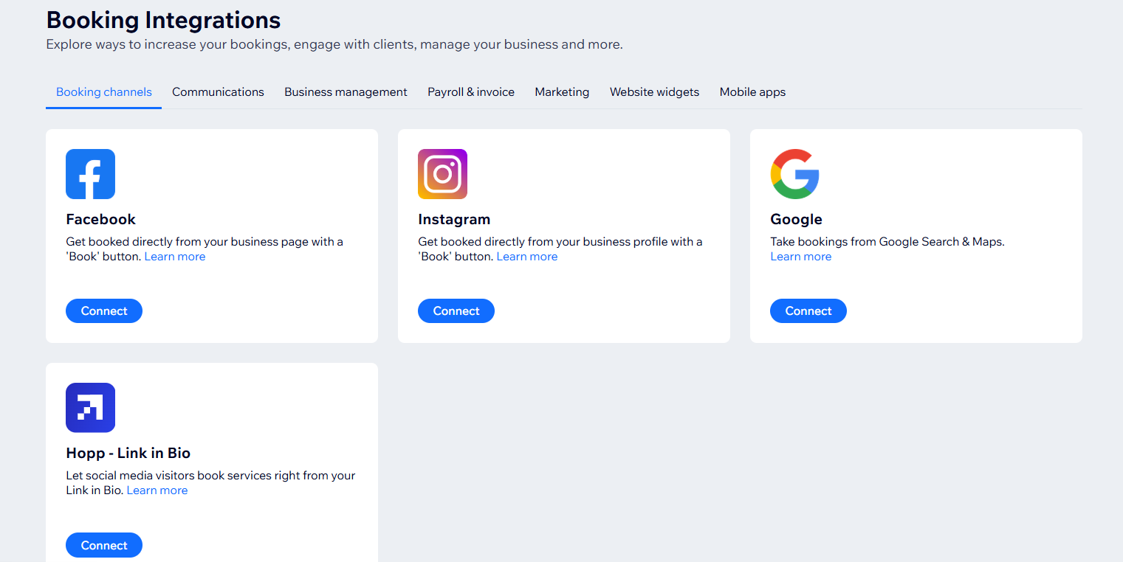Click the Facebook logo icon
Screen dimensions: 1123x562
90,174
